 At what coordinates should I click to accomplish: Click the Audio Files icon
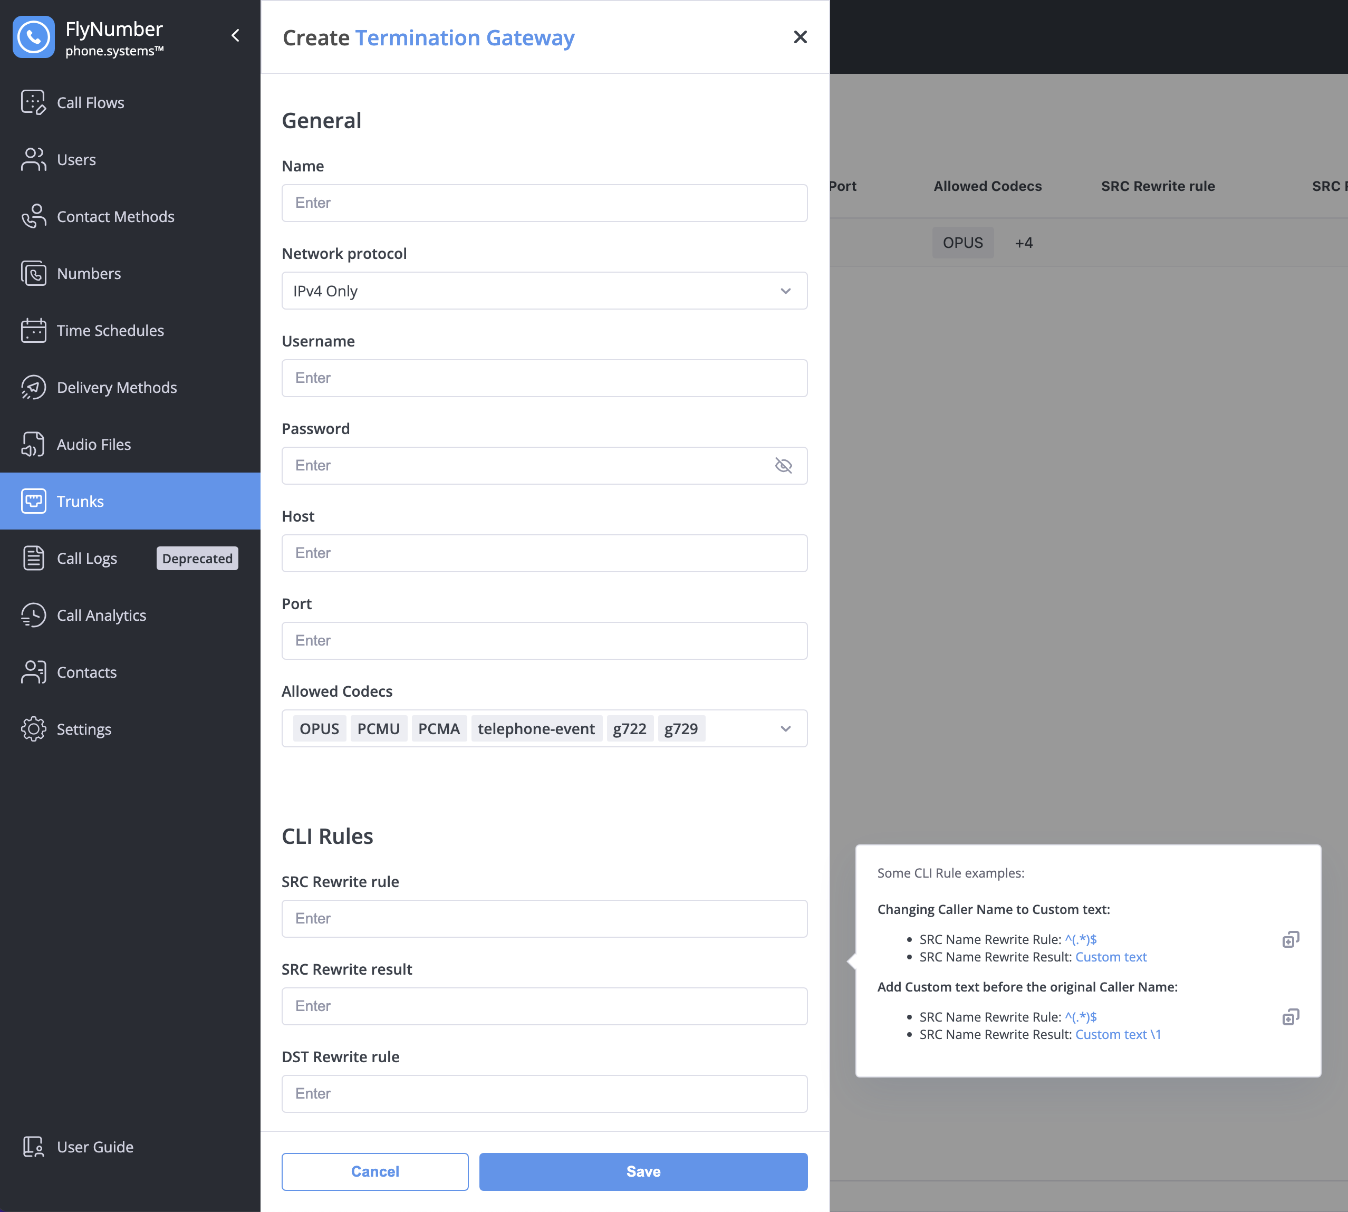coord(33,444)
